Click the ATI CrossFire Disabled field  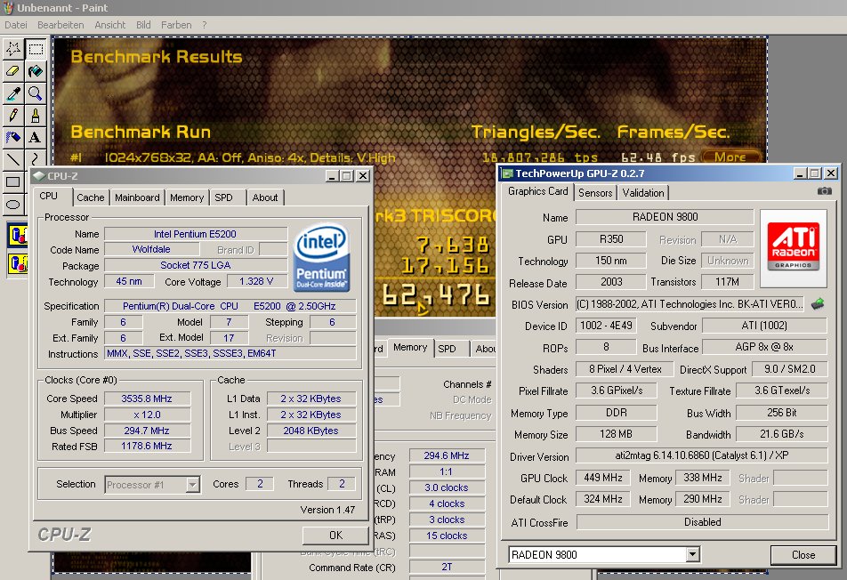pos(702,521)
